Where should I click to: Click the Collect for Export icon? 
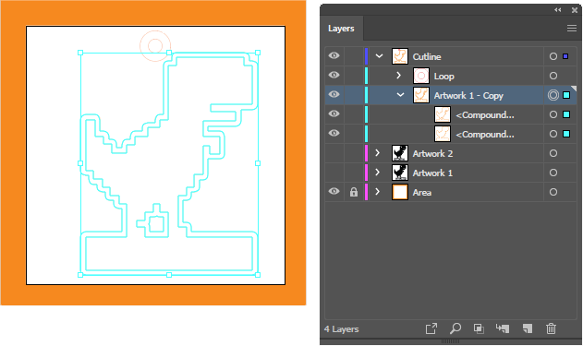[x=431, y=328]
